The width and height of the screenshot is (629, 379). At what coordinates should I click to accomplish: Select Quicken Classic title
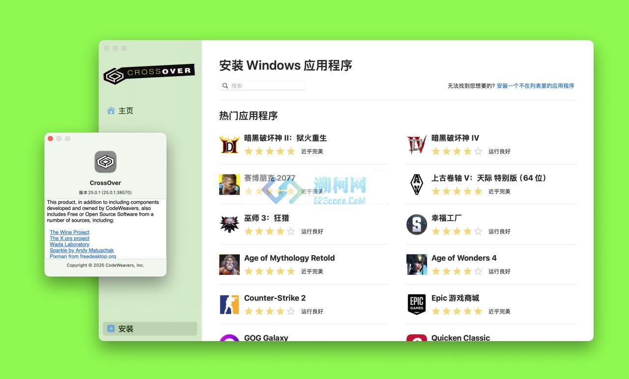(460, 338)
